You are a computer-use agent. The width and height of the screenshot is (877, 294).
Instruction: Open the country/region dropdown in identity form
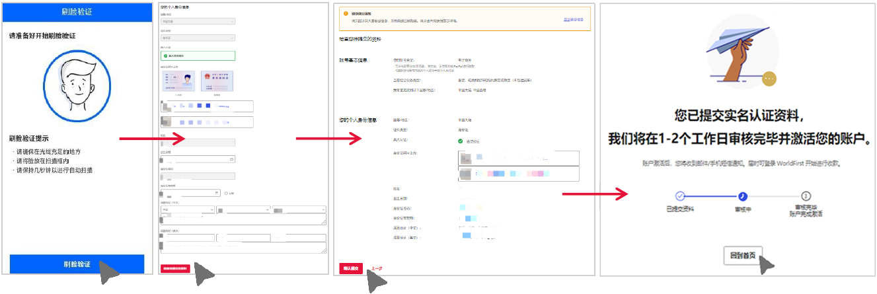pyautogui.click(x=198, y=20)
